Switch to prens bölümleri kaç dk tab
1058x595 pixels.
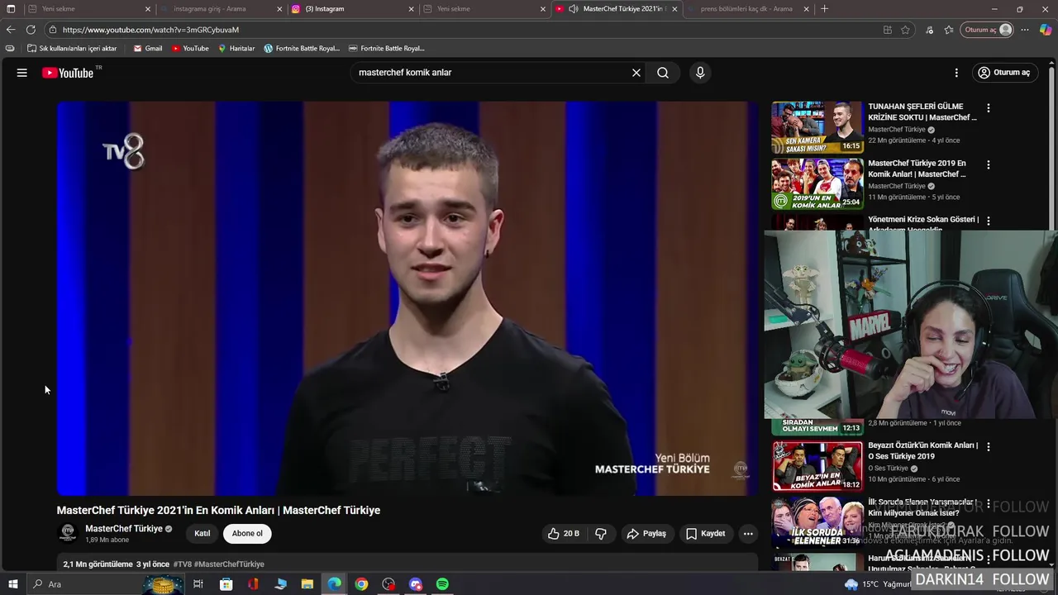[x=746, y=9]
